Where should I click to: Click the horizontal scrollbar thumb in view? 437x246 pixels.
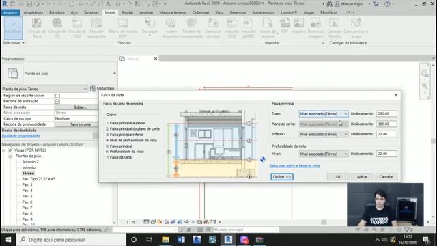(x=324, y=222)
